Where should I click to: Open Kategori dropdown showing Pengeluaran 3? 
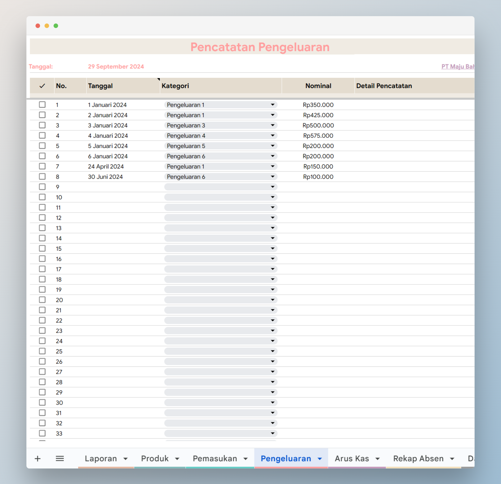pos(220,125)
